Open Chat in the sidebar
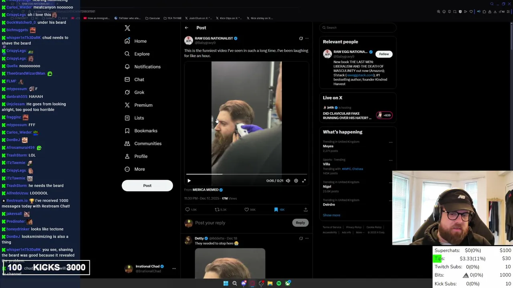The height and width of the screenshot is (288, 513). point(134,80)
